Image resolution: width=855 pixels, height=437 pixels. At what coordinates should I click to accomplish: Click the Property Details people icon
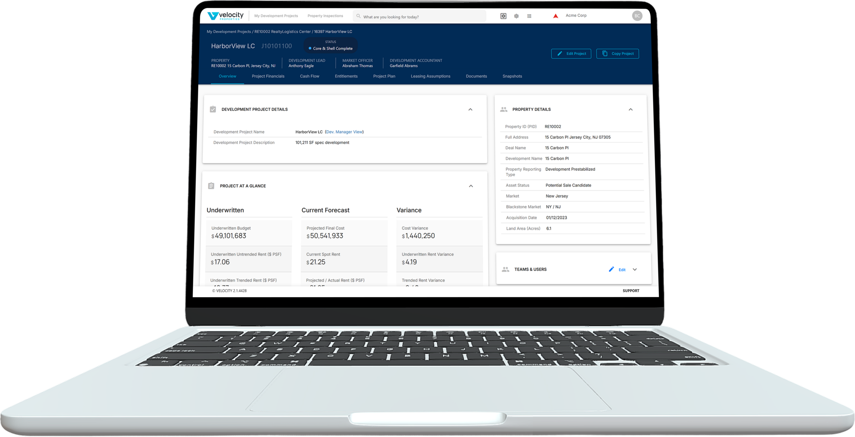pos(504,109)
